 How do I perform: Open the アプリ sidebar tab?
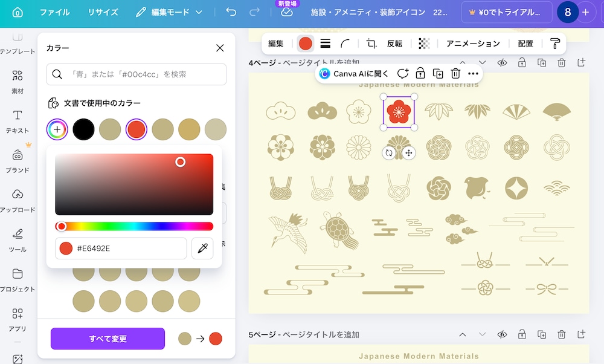[x=18, y=320]
